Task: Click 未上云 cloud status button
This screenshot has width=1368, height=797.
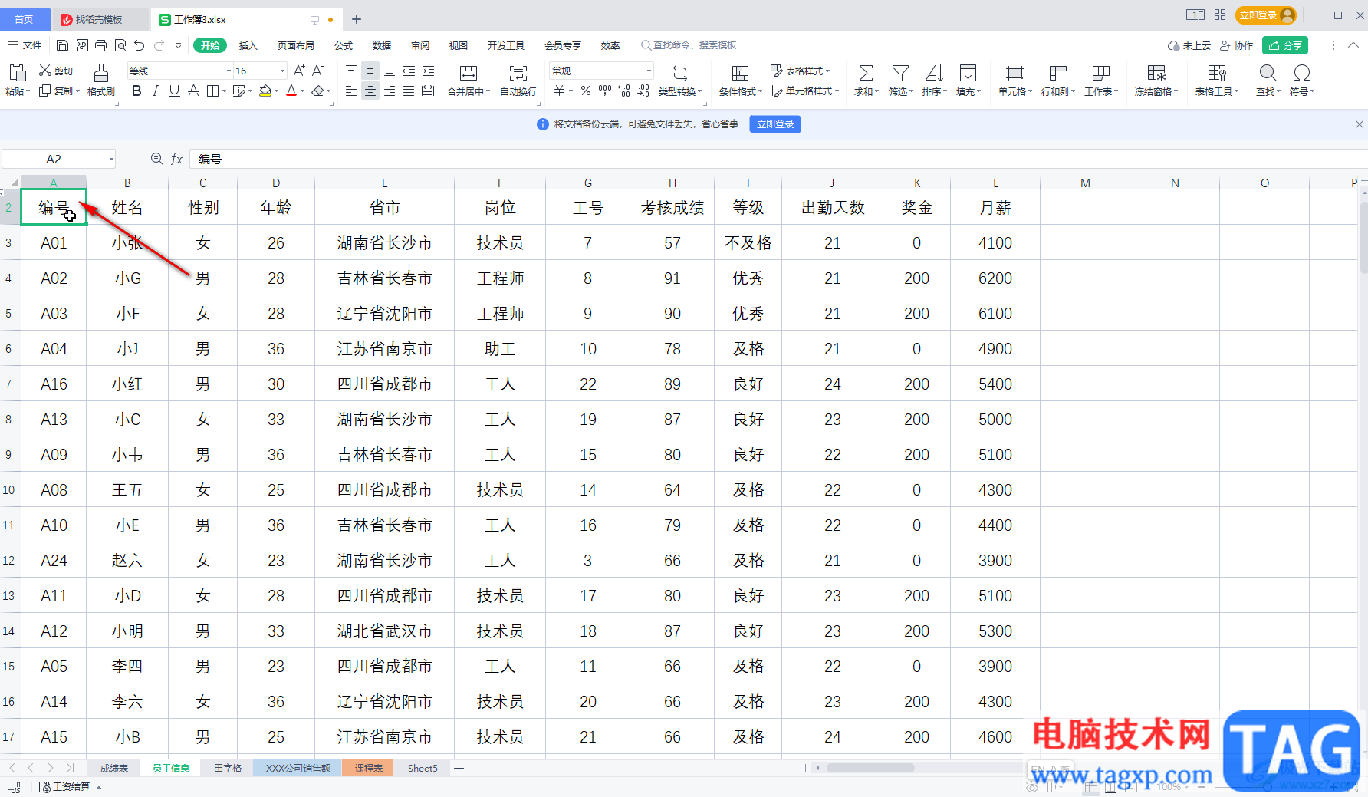Action: click(x=1189, y=45)
